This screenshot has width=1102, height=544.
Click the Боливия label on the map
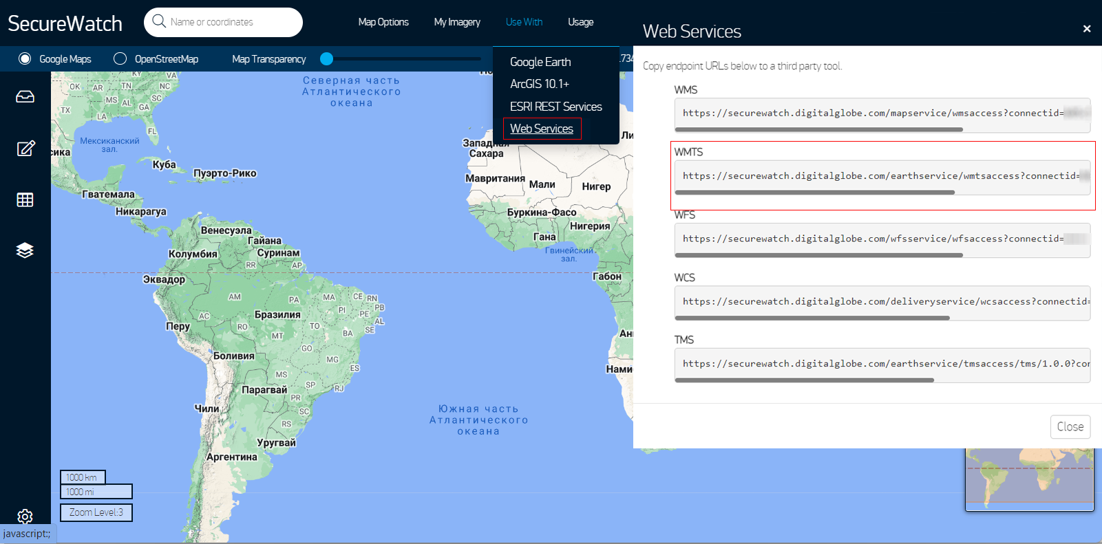pyautogui.click(x=233, y=356)
